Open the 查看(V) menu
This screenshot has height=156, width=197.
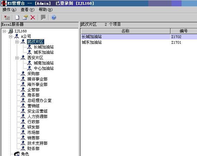point(28,10)
